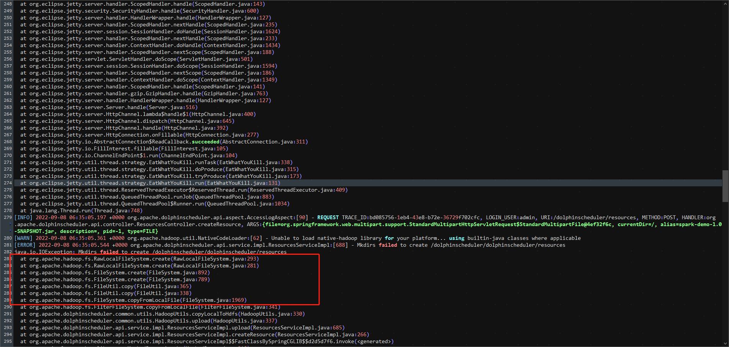The height and width of the screenshot is (347, 729).
Task: Click the FilterFileSystem.copyFromLocalFile stack line
Action: click(x=150, y=307)
